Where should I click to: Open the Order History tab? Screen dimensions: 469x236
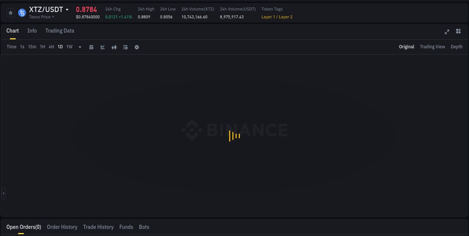pyautogui.click(x=62, y=227)
